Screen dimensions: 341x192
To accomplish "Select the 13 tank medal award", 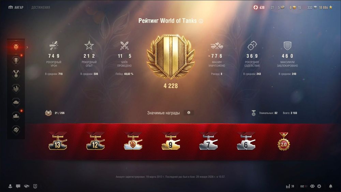I will [x=58, y=141].
